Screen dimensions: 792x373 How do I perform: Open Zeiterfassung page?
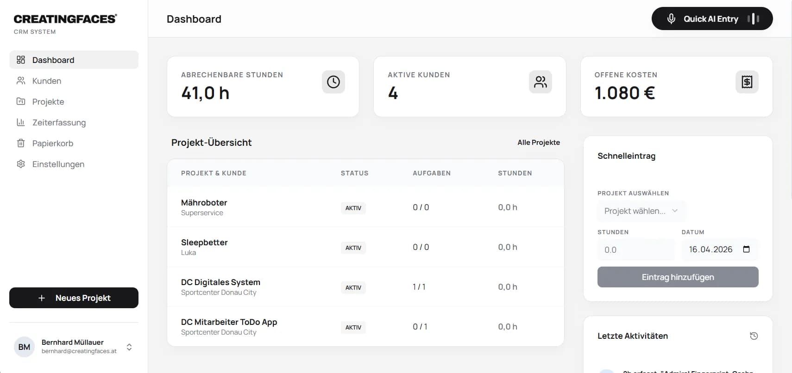coord(74,122)
